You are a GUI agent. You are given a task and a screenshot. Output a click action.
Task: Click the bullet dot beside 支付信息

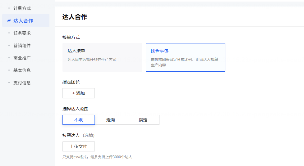tap(9, 83)
